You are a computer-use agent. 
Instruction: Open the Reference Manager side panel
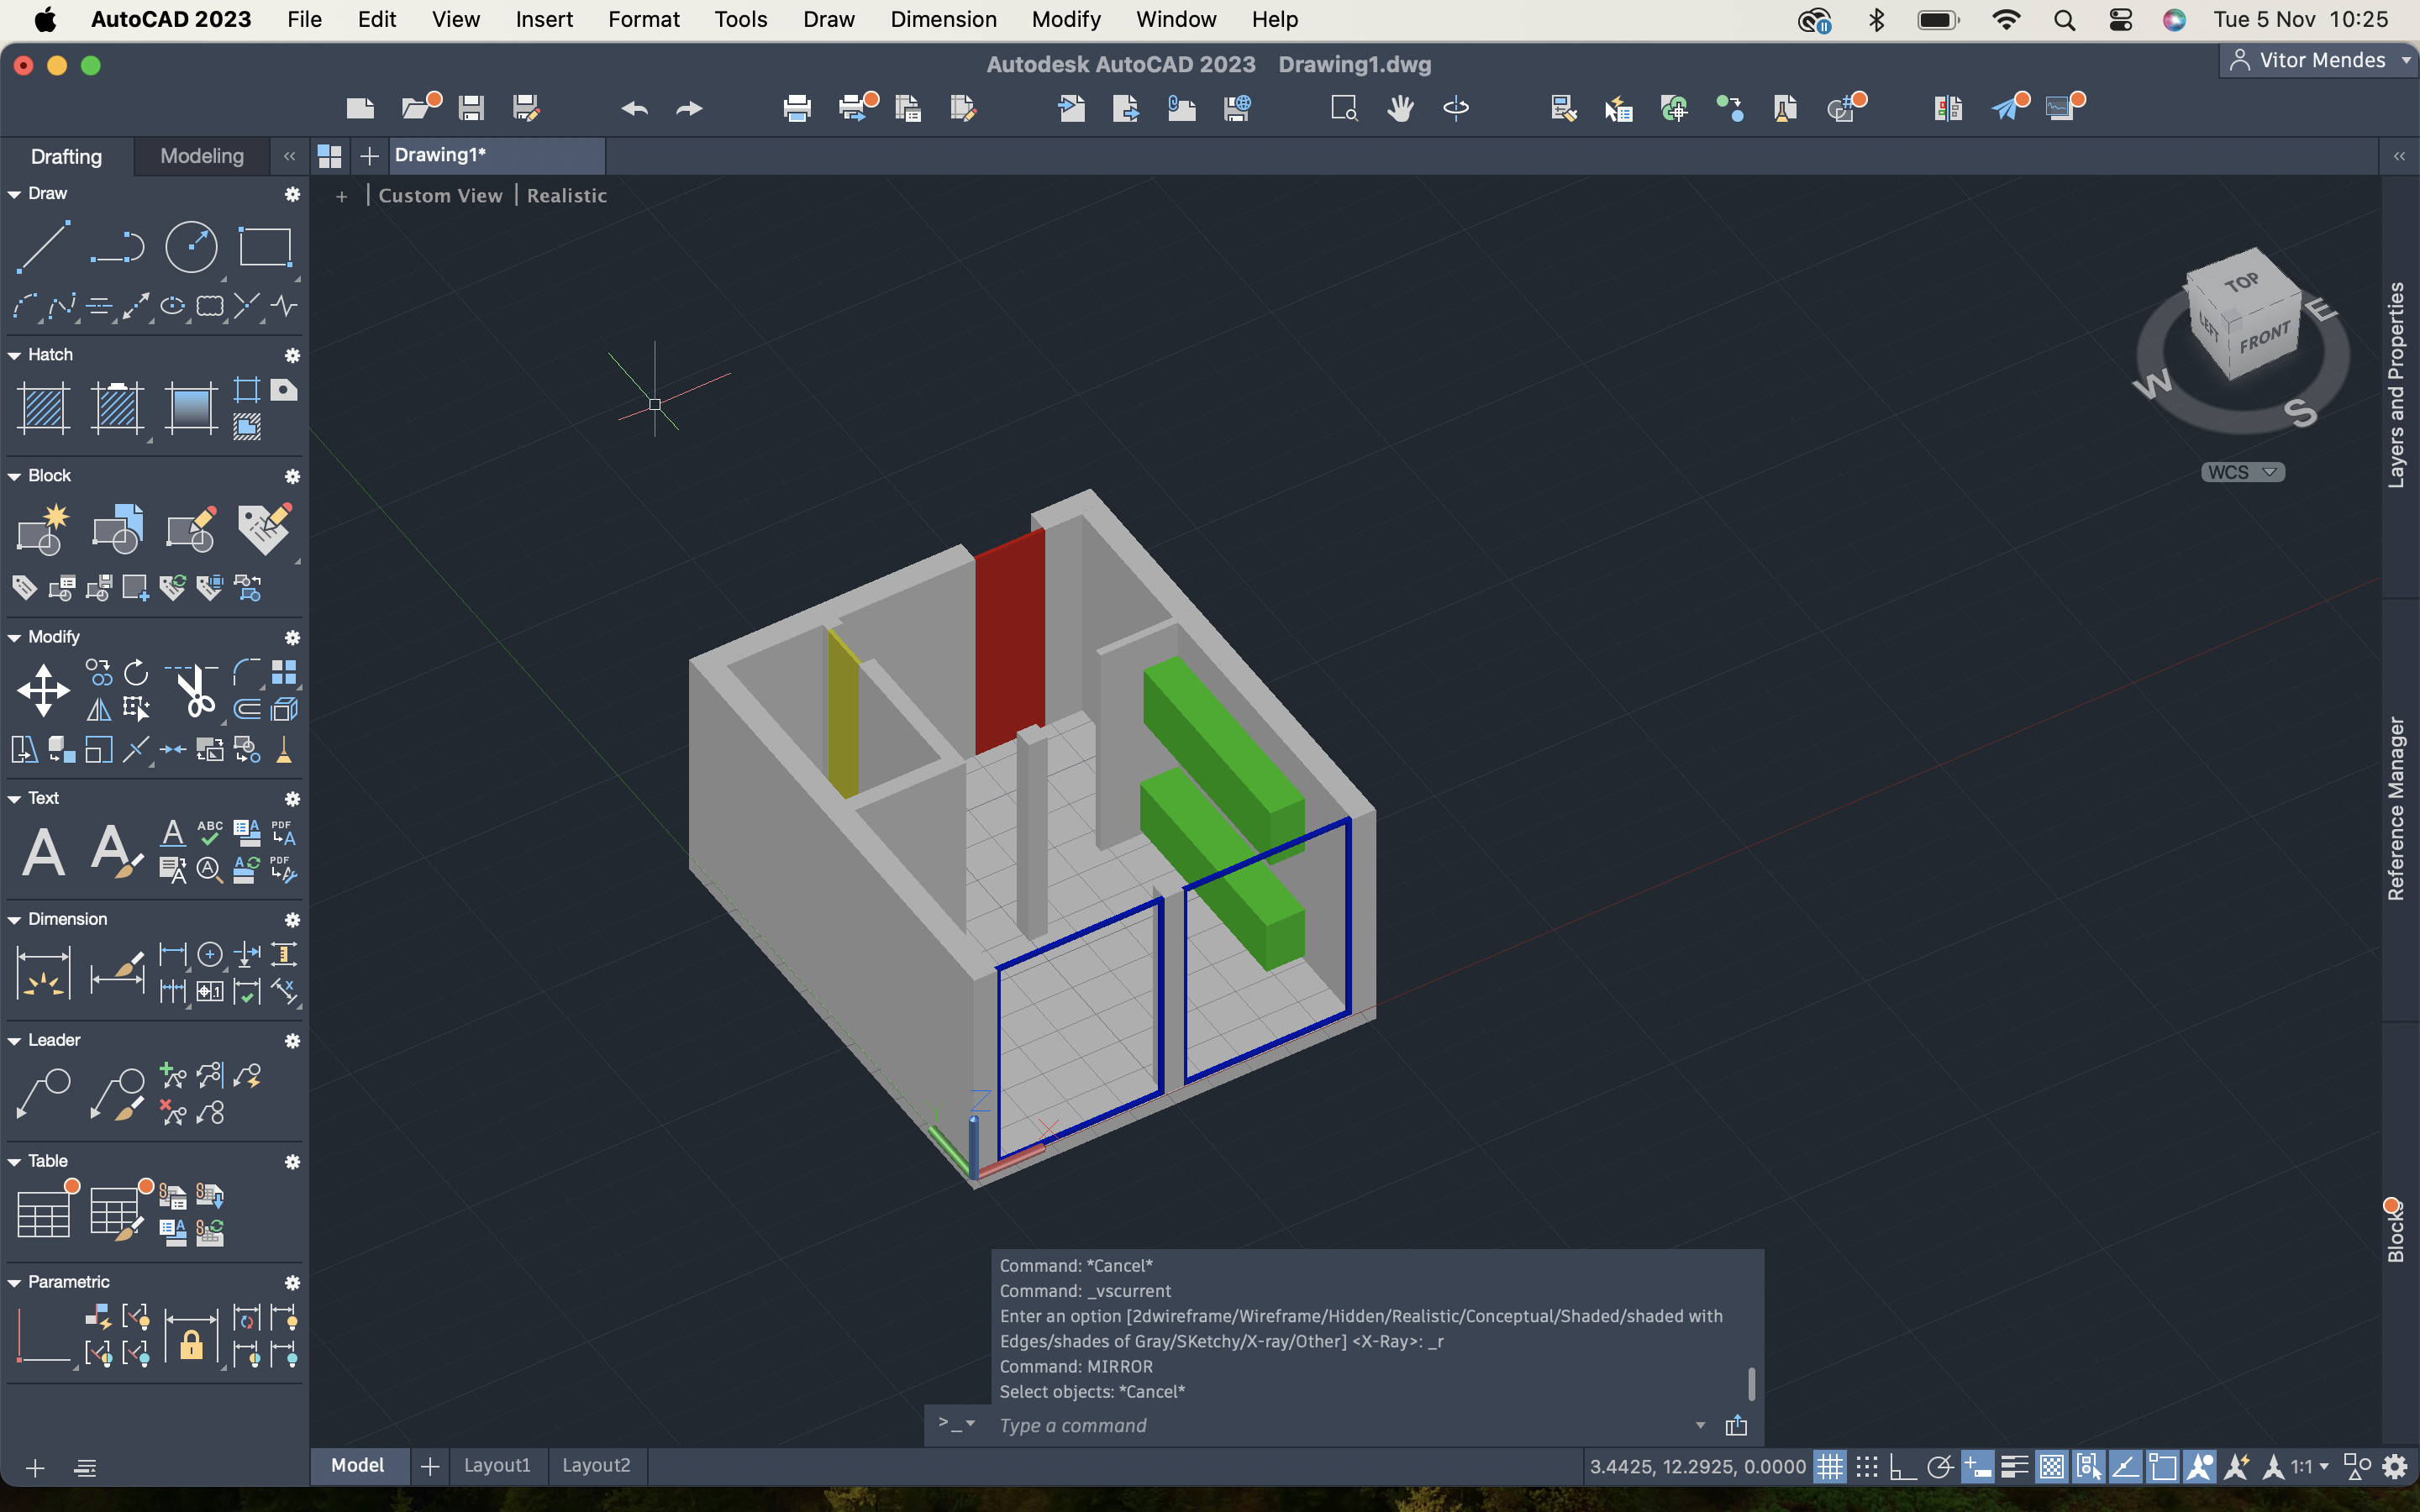coord(2396,808)
